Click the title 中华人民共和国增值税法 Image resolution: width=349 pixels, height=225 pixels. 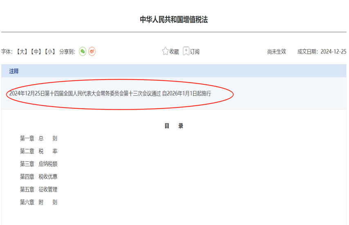pos(174,20)
